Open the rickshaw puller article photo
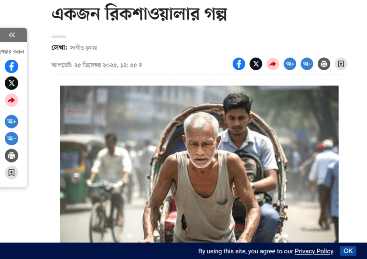 [x=199, y=164]
